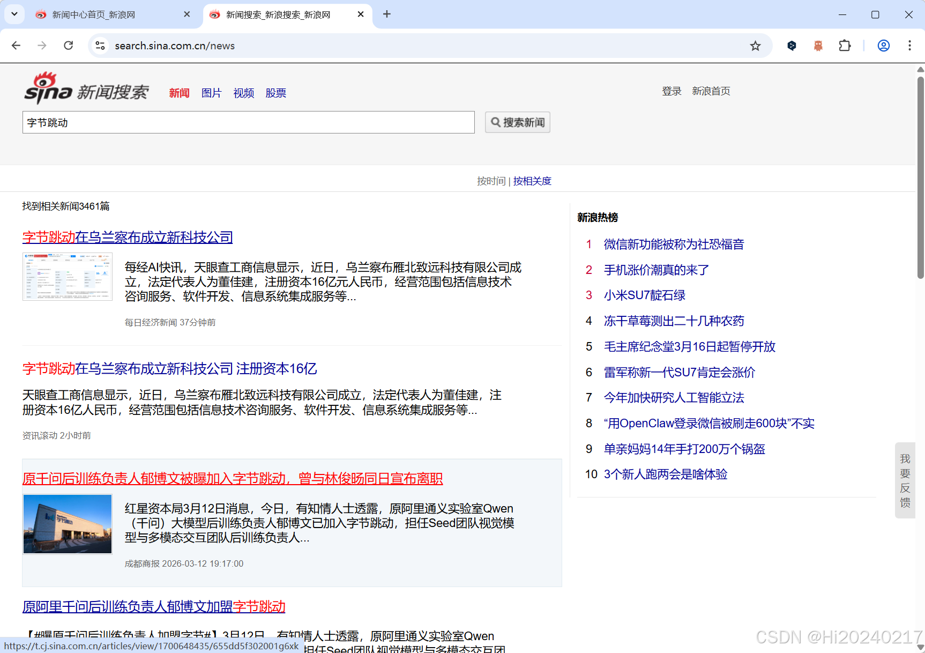Switch to 新闻中心首页_新浪网 tab

pos(93,14)
